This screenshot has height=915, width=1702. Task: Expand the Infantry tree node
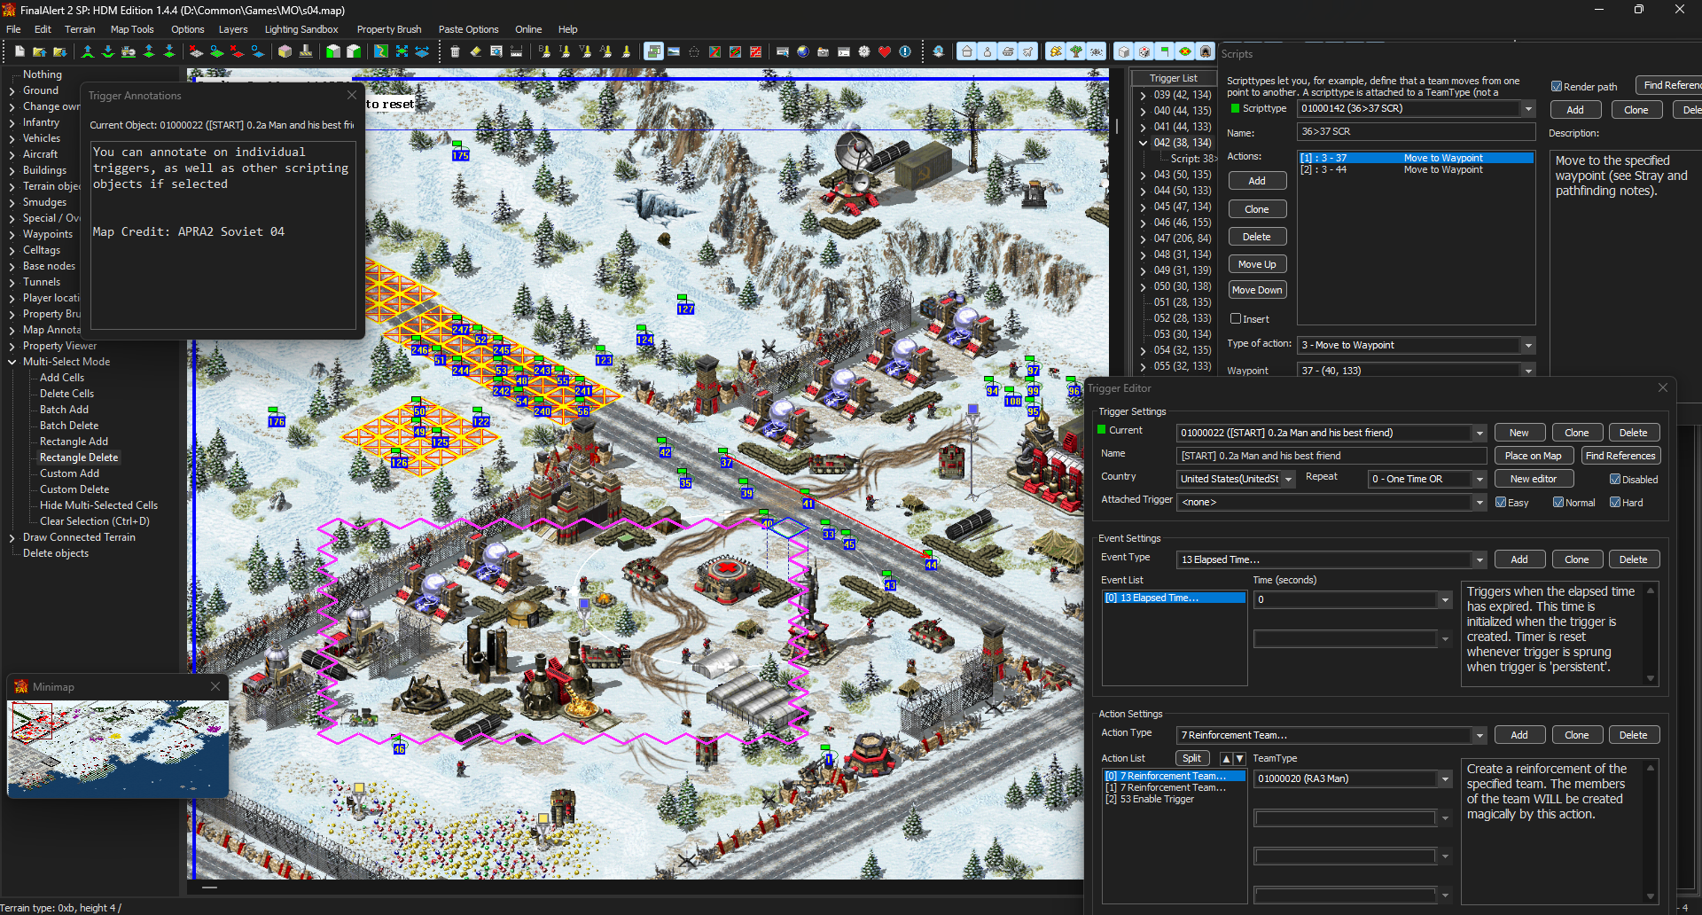pyautogui.click(x=12, y=123)
